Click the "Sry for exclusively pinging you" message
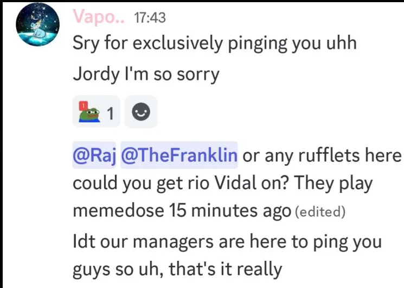The width and height of the screenshot is (404, 288). 214,43
